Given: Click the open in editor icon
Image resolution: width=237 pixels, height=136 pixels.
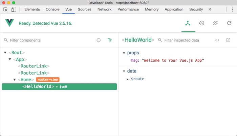Looking at the screenshot, I should pyautogui.click(x=228, y=40).
